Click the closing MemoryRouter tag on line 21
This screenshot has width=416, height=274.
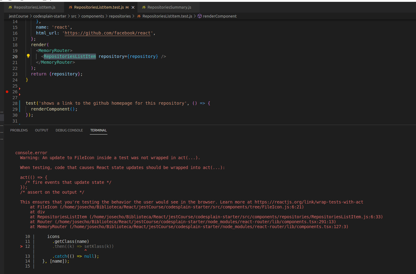click(x=55, y=62)
